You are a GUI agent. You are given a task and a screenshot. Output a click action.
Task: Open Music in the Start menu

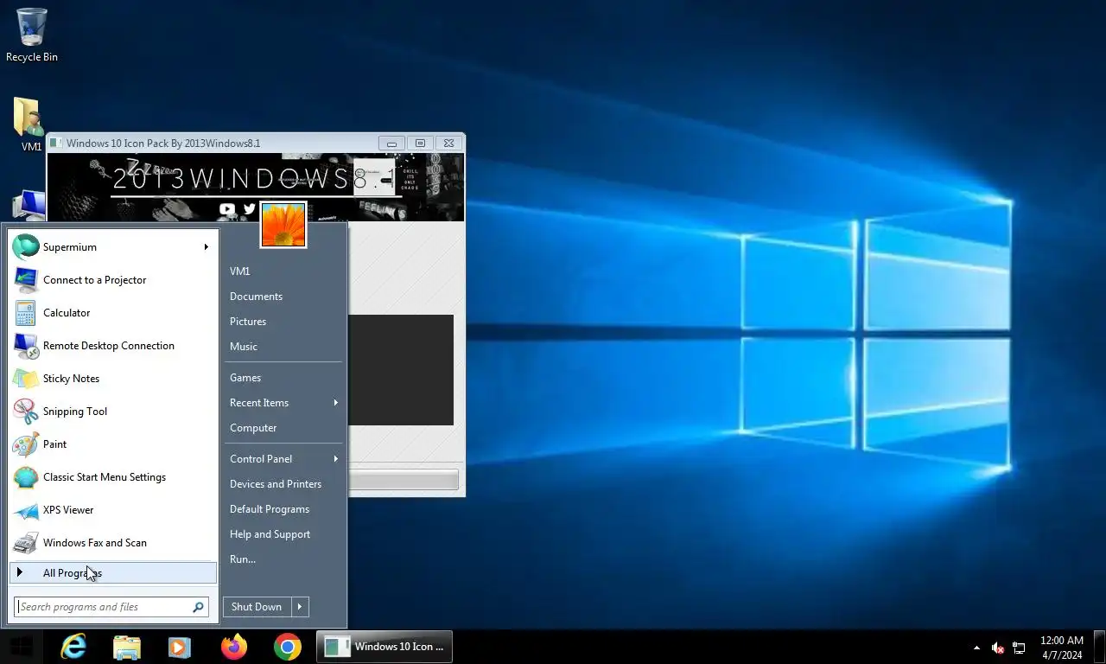pyautogui.click(x=284, y=347)
